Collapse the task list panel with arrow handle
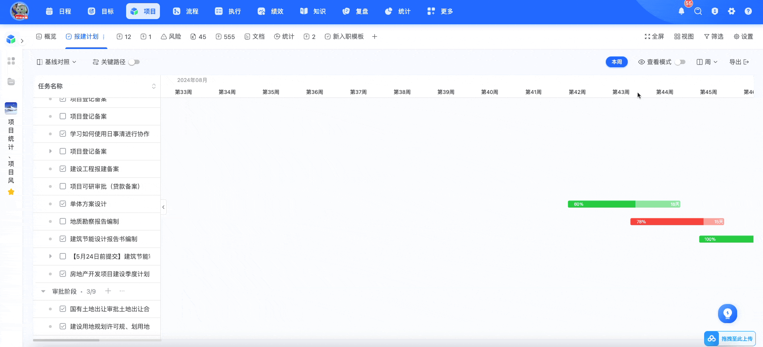The height and width of the screenshot is (347, 763). pos(163,207)
